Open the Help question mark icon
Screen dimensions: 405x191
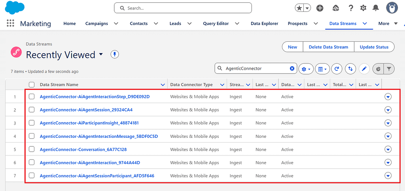tap(350, 8)
